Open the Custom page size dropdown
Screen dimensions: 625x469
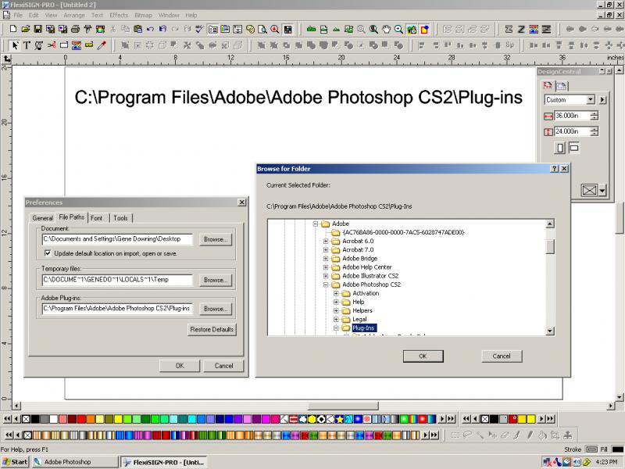(x=591, y=100)
